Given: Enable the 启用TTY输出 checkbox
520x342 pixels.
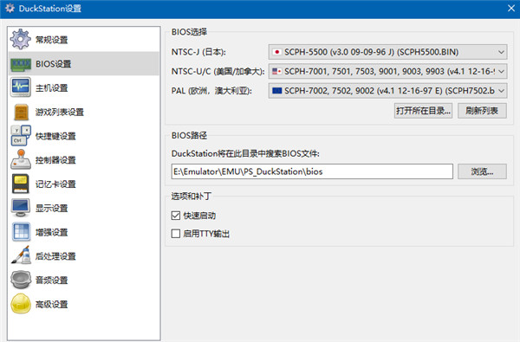Looking at the screenshot, I should tap(176, 233).
